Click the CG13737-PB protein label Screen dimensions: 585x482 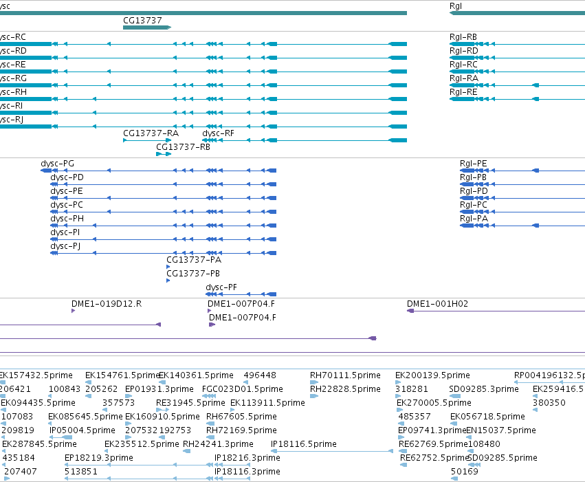tap(193, 274)
